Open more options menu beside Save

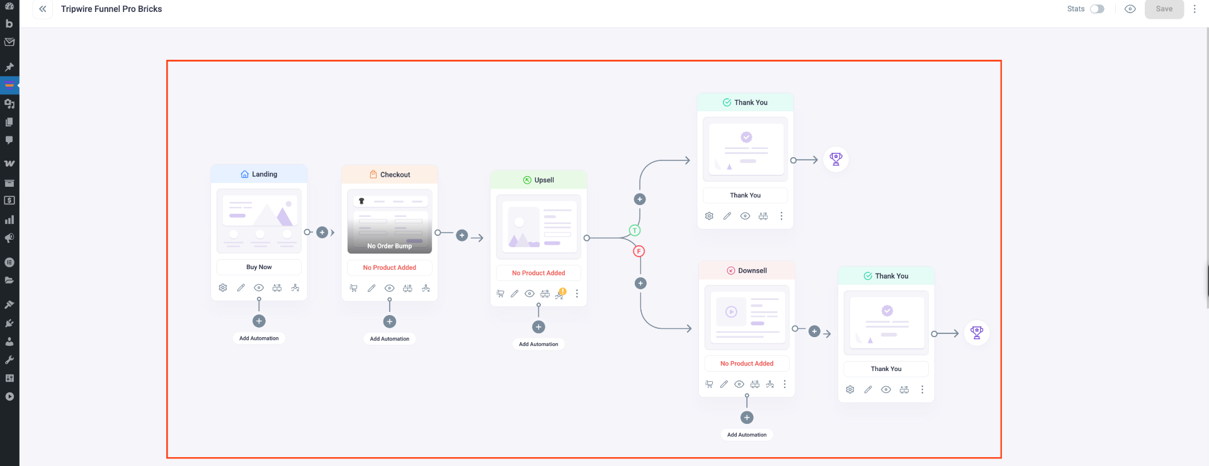coord(1195,9)
